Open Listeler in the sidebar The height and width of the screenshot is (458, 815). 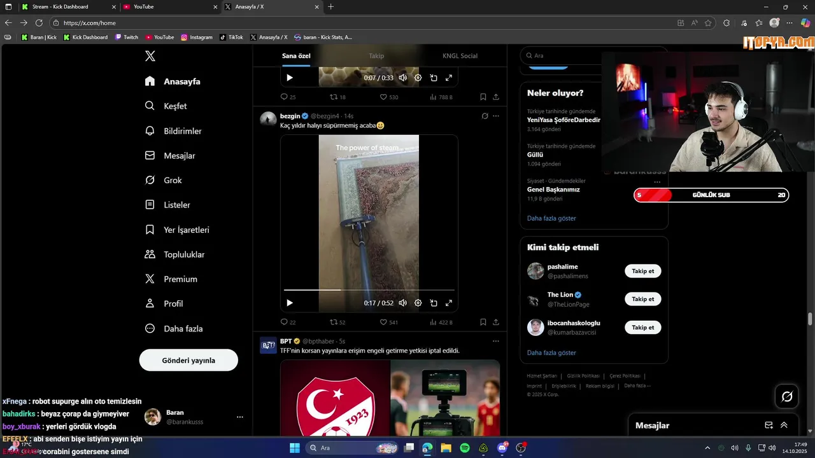click(x=168, y=205)
